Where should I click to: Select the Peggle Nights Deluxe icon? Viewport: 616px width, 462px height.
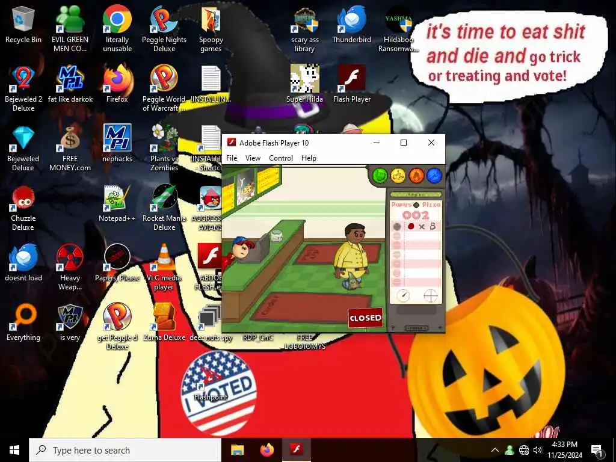tap(164, 29)
